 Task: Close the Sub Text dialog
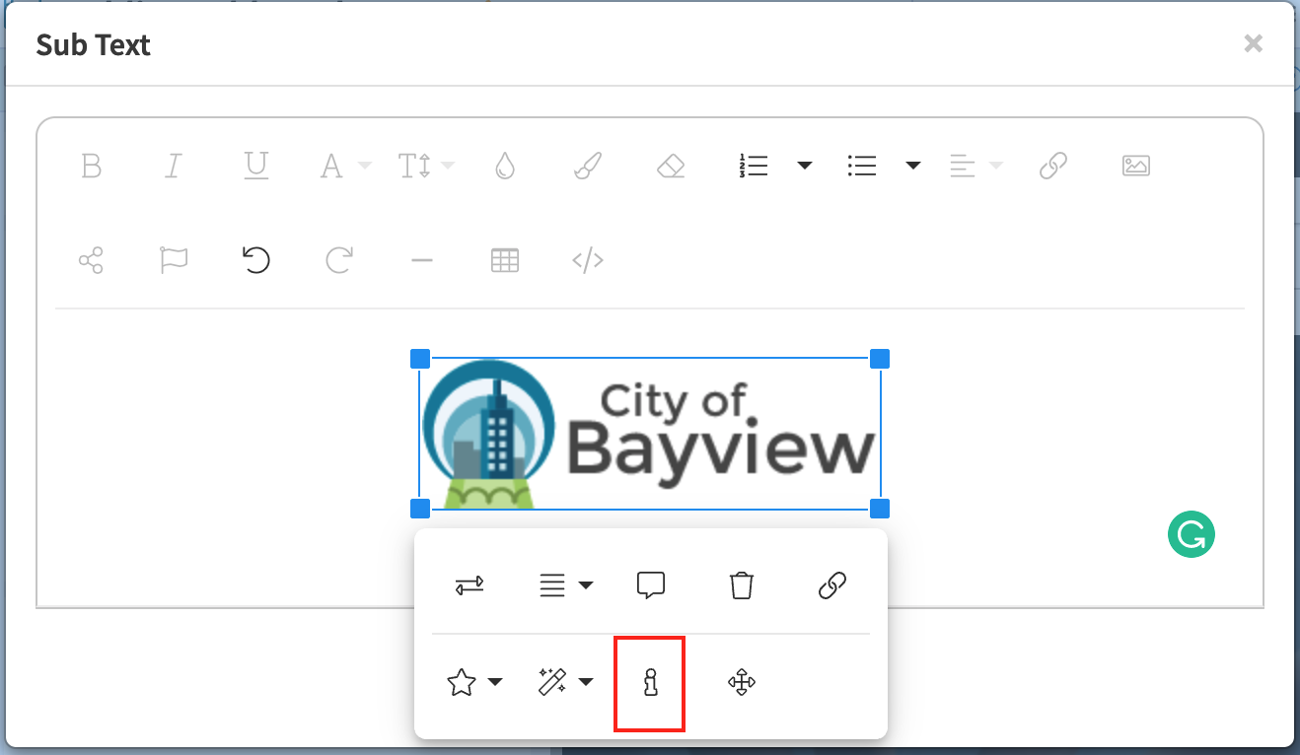(1253, 43)
